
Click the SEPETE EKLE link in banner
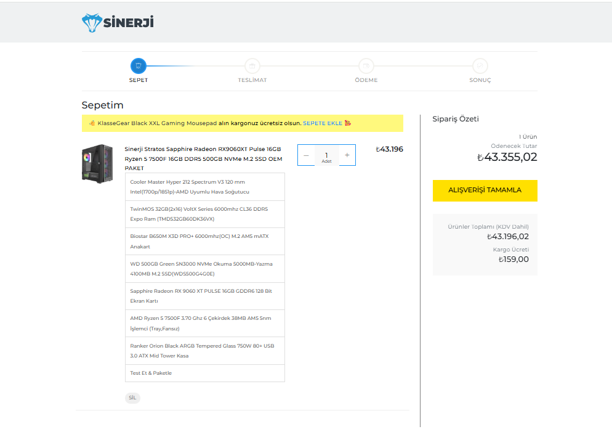tap(322, 123)
